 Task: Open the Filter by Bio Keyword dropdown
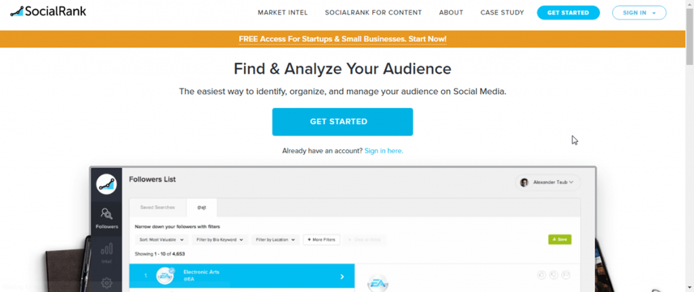coord(220,239)
